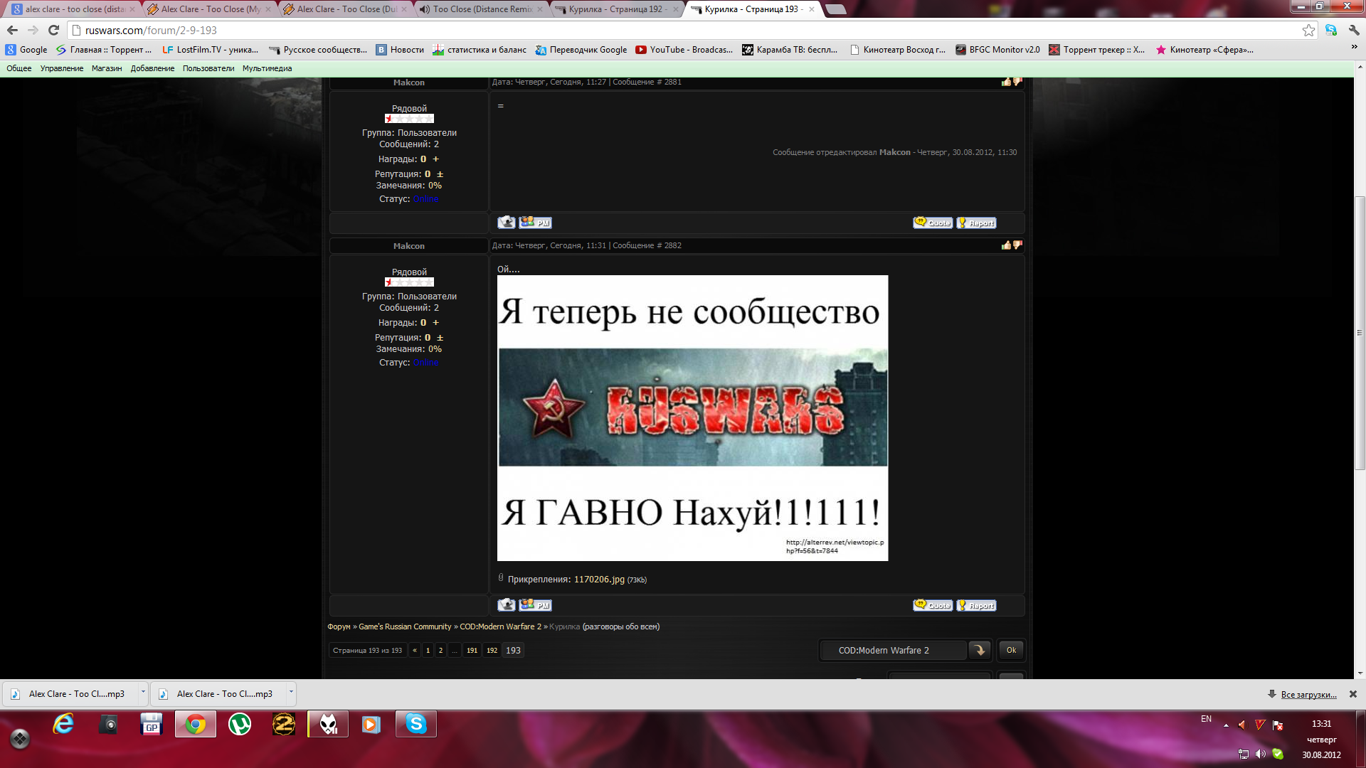The width and height of the screenshot is (1366, 768).
Task: Click the Ok forum jump button
Action: click(x=1011, y=651)
